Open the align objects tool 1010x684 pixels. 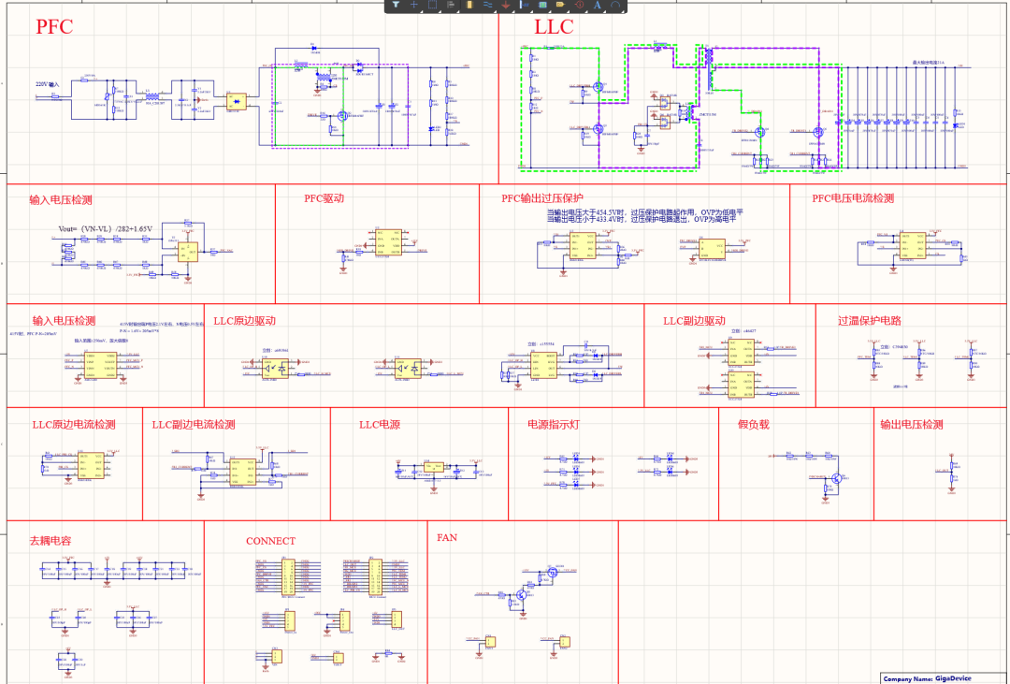pyautogui.click(x=451, y=5)
